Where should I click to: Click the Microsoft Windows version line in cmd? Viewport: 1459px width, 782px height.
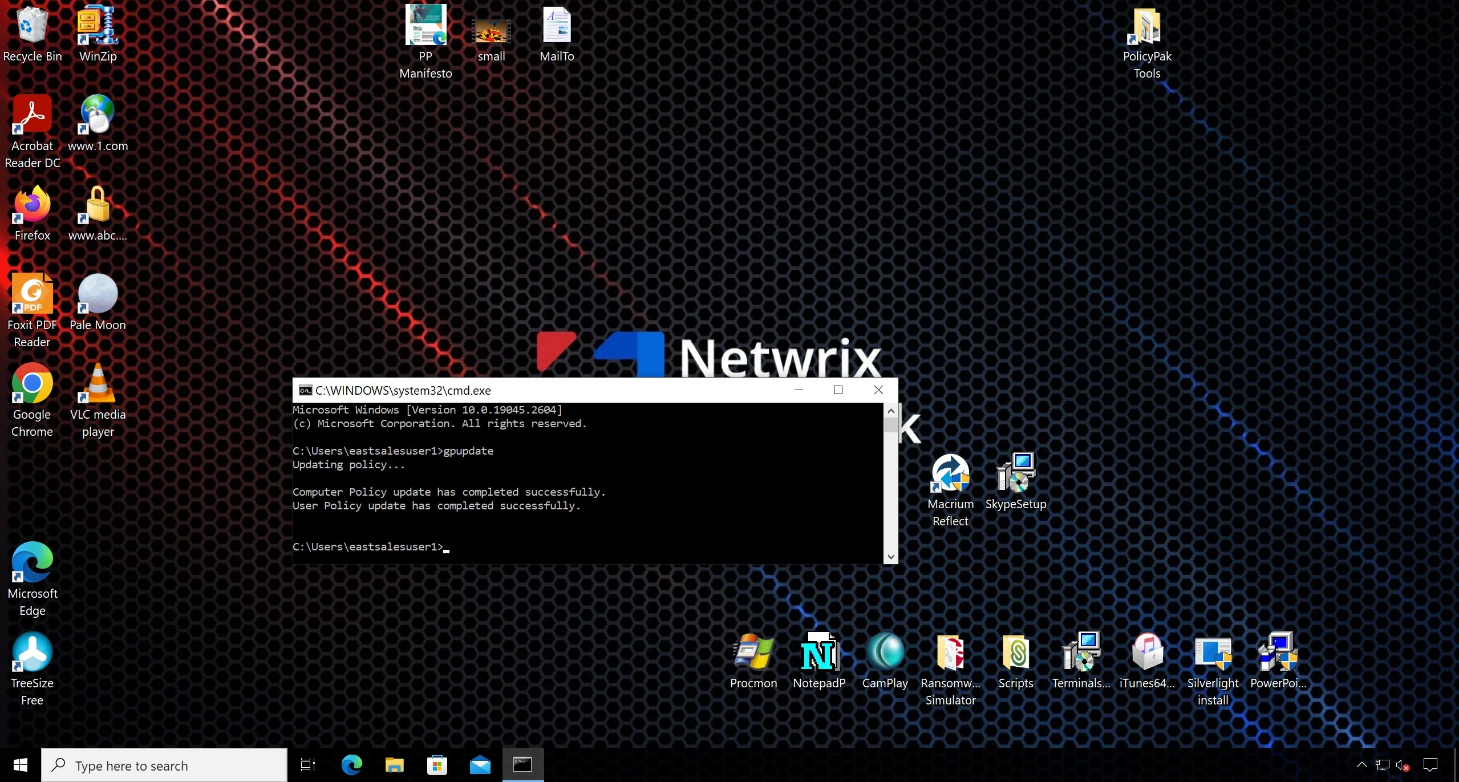pos(427,410)
